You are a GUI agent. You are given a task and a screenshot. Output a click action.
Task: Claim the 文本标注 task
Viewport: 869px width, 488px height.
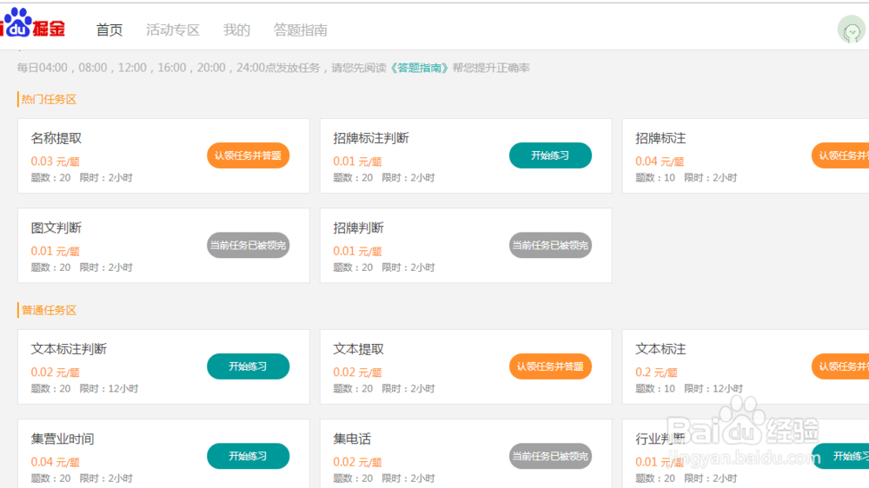pyautogui.click(x=840, y=366)
